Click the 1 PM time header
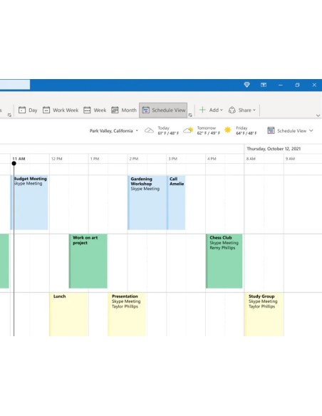The image size is (322, 416). [95, 159]
